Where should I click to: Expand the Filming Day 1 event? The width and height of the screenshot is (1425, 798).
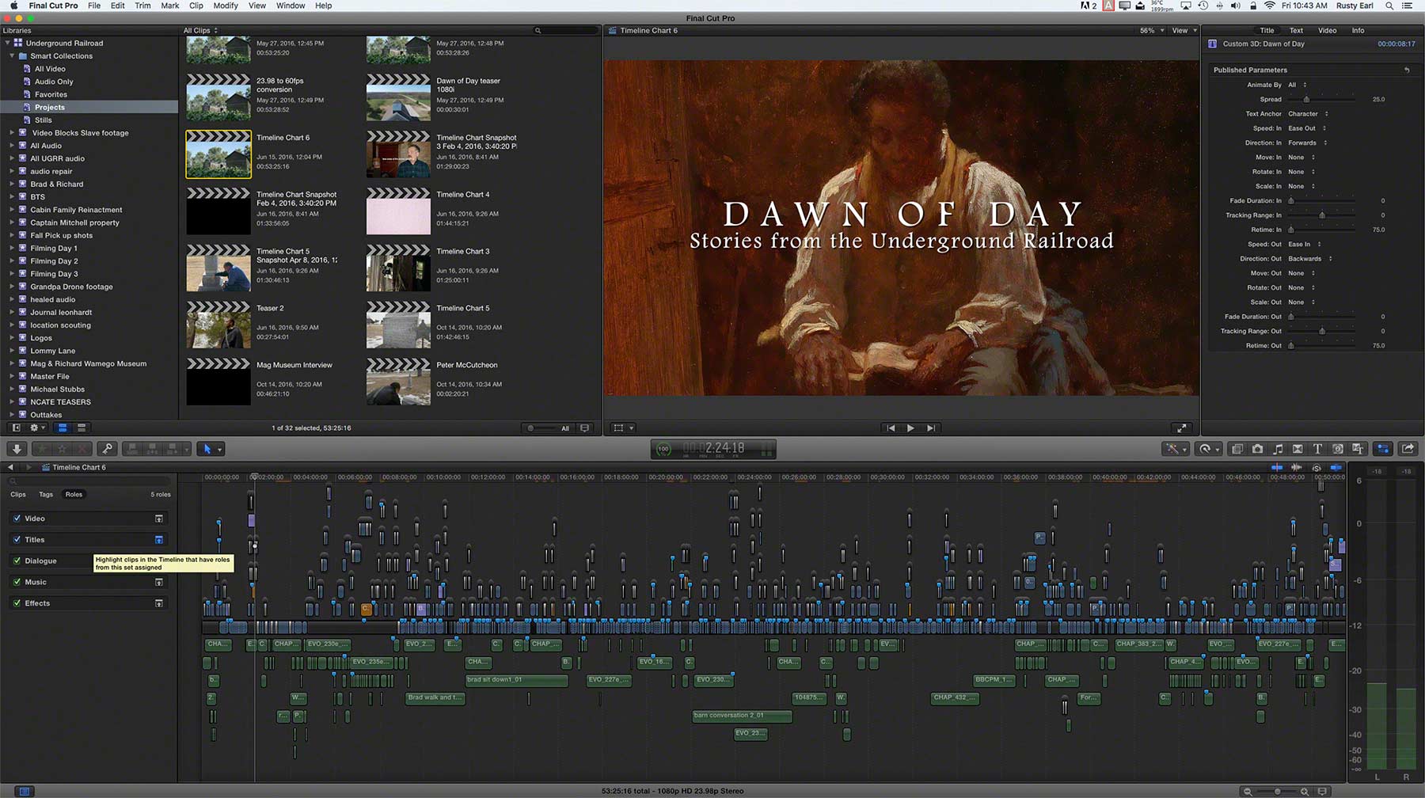pos(12,249)
